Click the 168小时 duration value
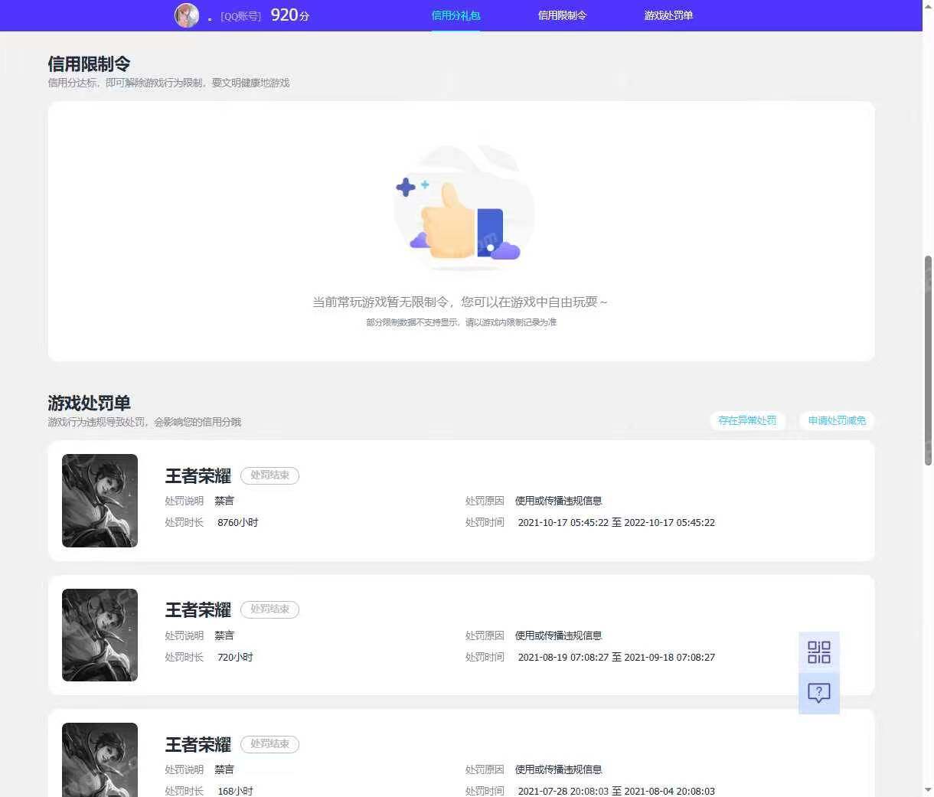 (235, 791)
